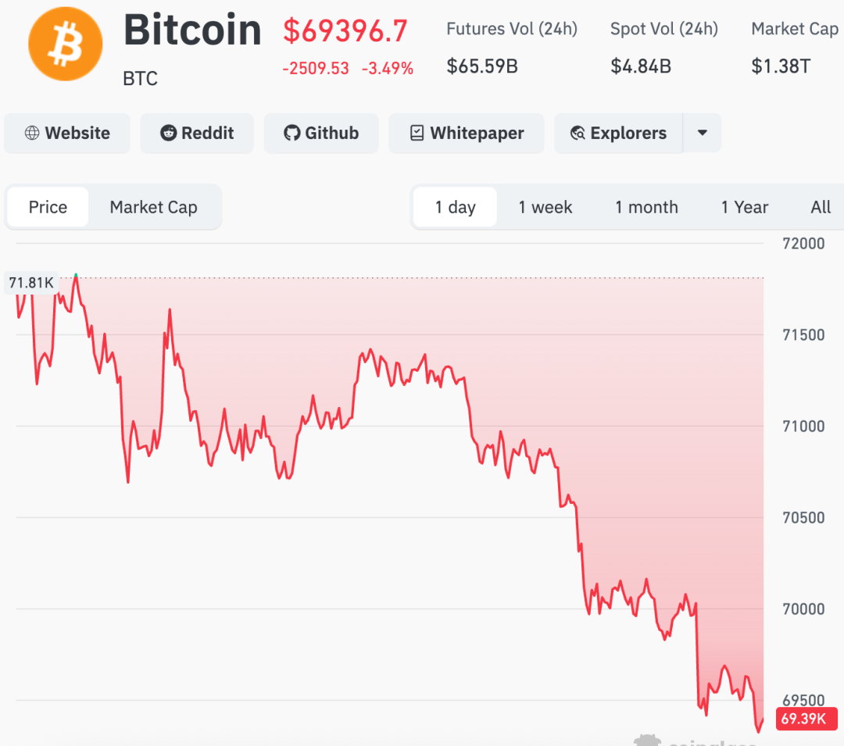Switch chart to the Market Cap view
Screen dimensions: 844x746
pyautogui.click(x=153, y=207)
